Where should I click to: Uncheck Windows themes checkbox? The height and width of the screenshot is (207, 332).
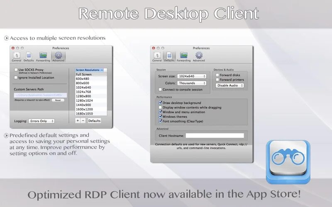(160, 117)
